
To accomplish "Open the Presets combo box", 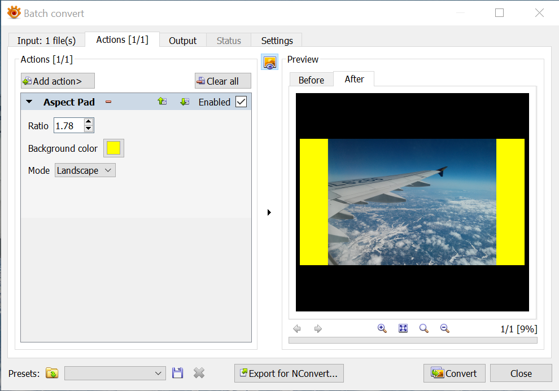I will point(115,373).
